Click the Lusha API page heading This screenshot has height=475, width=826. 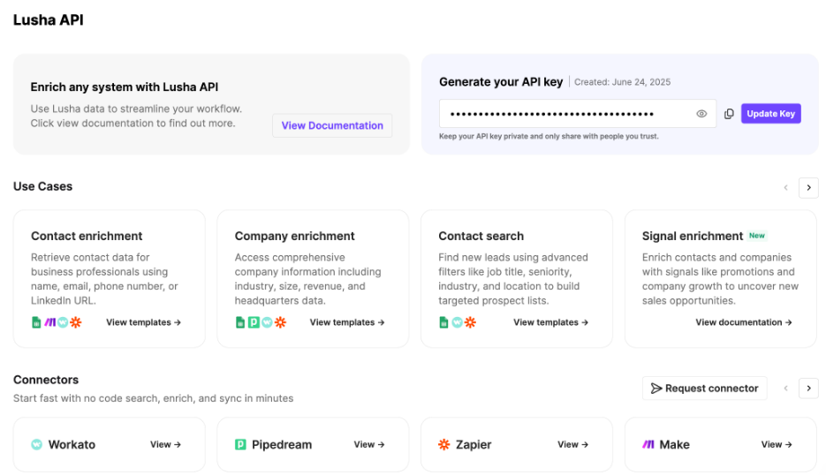pyautogui.click(x=48, y=20)
